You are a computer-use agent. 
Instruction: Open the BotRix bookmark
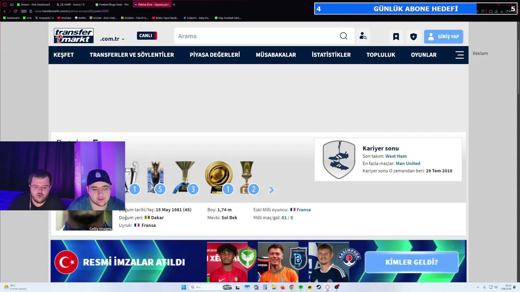tap(80, 18)
